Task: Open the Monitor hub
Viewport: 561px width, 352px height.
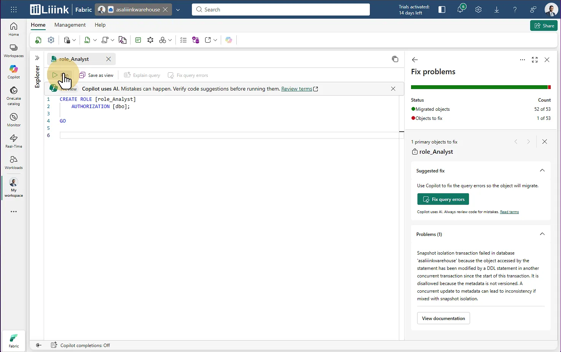Action: pyautogui.click(x=14, y=119)
